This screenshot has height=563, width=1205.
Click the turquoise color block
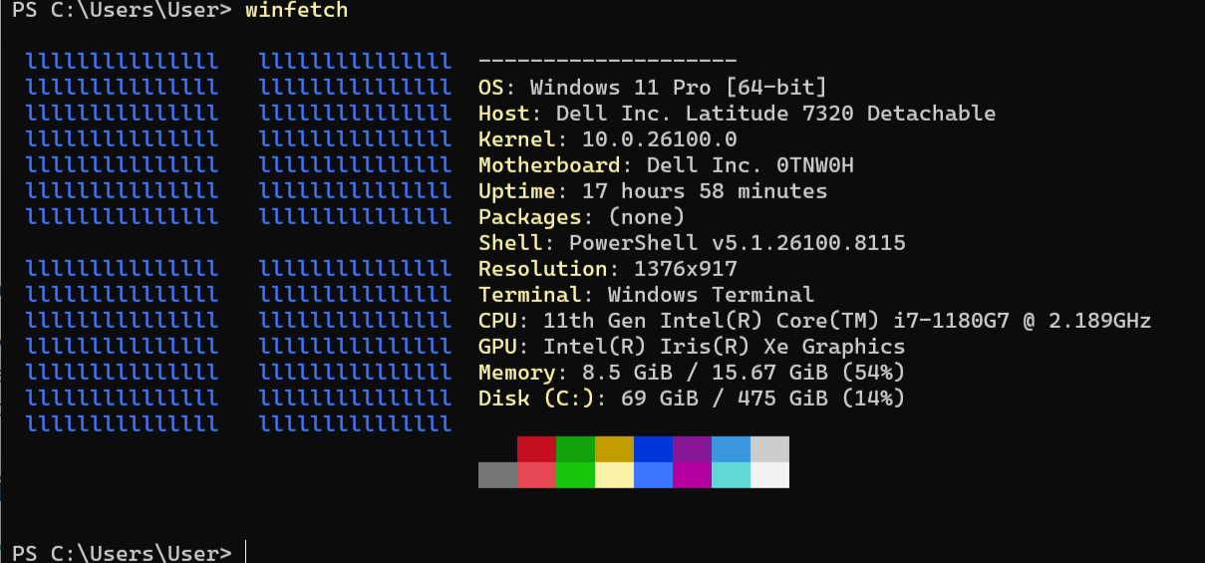pyautogui.click(x=731, y=475)
